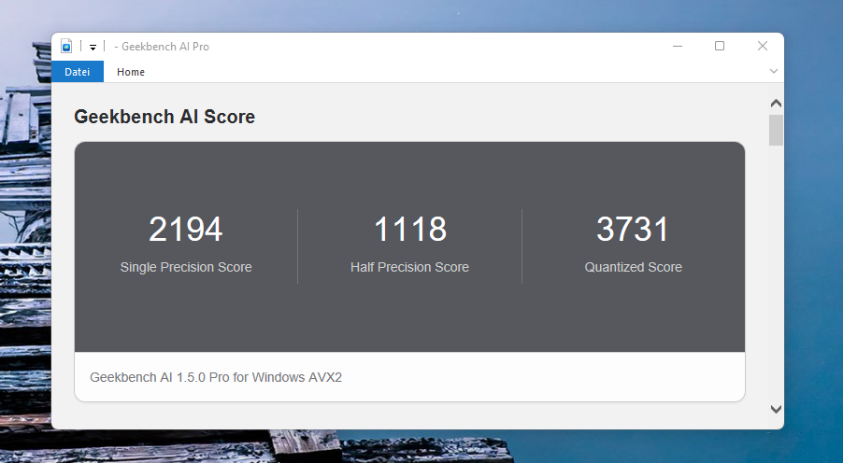Click the Geekbench AI Pro window title
This screenshot has width=843, height=463.
pyautogui.click(x=162, y=47)
